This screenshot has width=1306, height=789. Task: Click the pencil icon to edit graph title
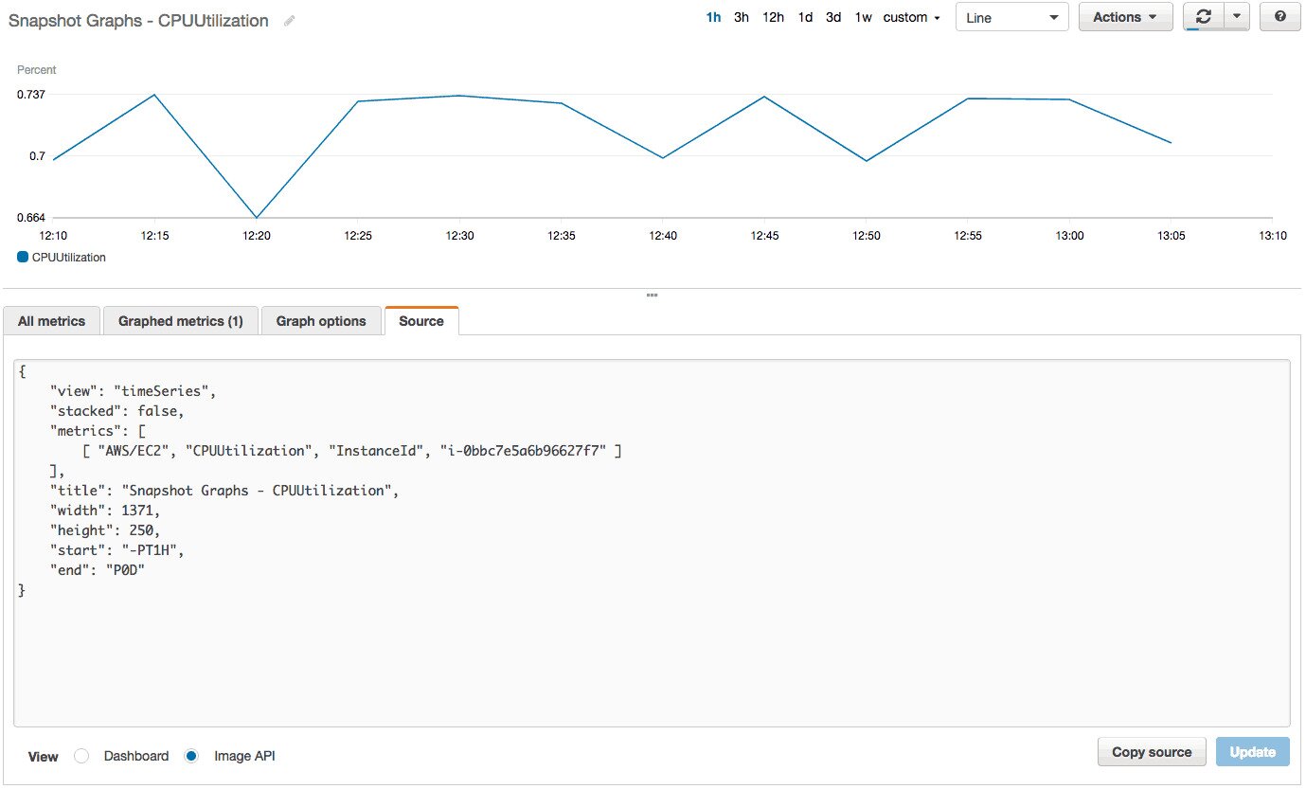pos(289,21)
